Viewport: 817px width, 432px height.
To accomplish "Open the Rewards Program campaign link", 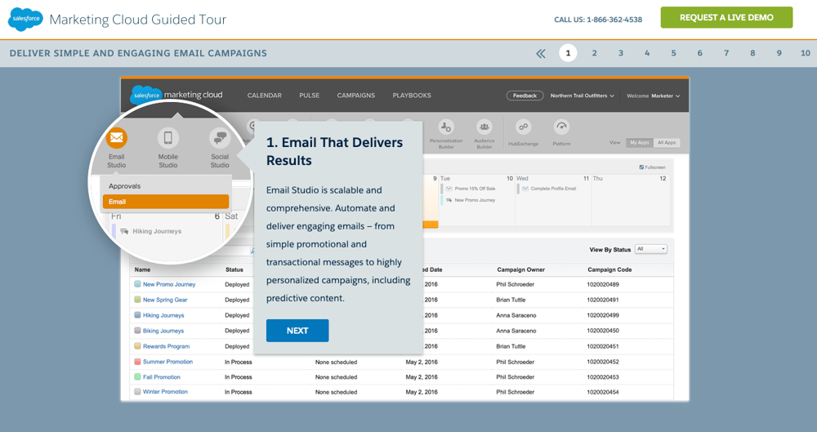I will (x=166, y=346).
